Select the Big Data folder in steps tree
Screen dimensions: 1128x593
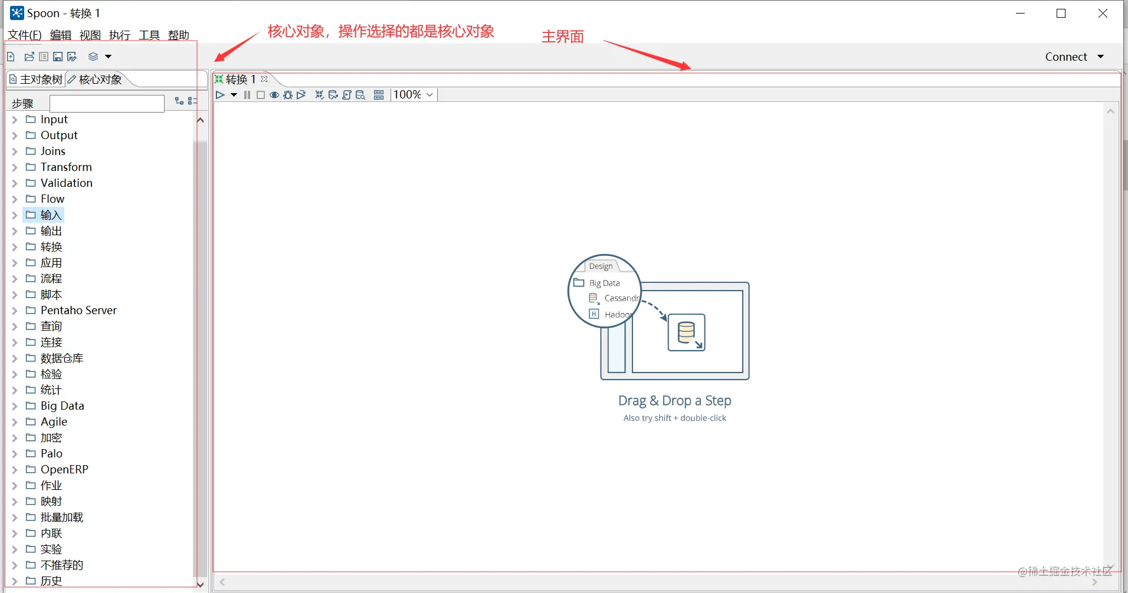[62, 406]
